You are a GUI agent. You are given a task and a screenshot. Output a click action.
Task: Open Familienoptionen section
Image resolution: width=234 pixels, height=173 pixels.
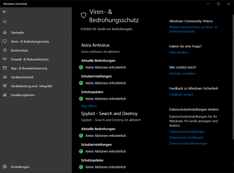pyautogui.click(x=36, y=95)
